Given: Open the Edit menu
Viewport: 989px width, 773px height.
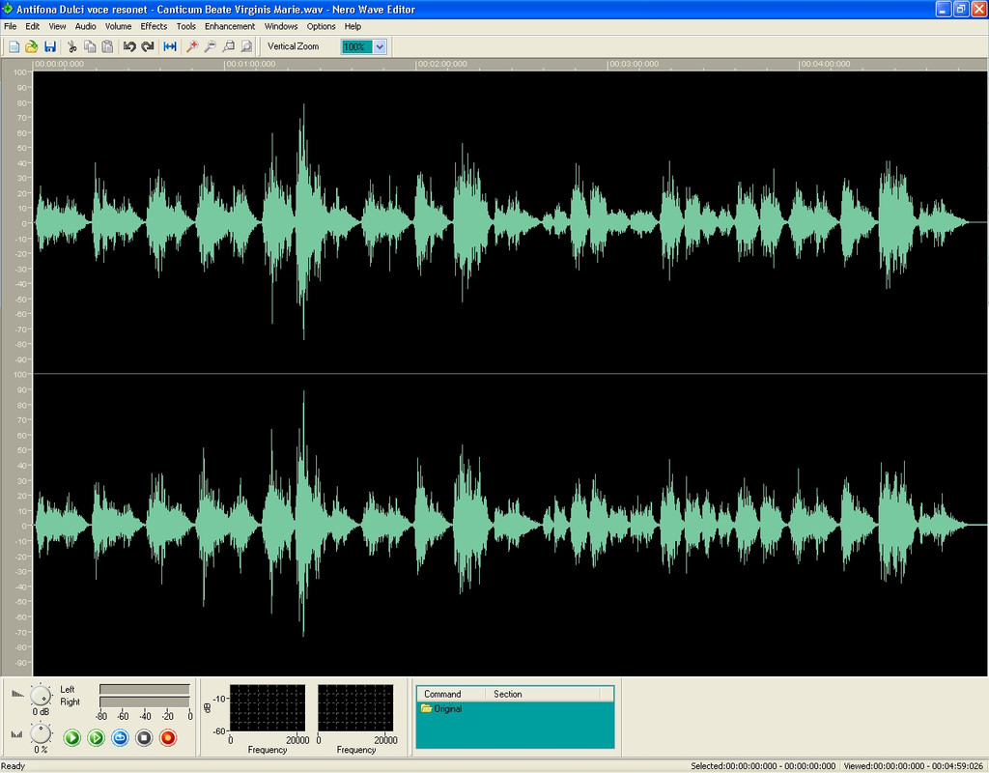Looking at the screenshot, I should click(32, 26).
